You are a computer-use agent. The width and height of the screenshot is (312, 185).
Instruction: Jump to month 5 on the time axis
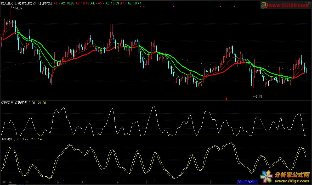coord(148,182)
